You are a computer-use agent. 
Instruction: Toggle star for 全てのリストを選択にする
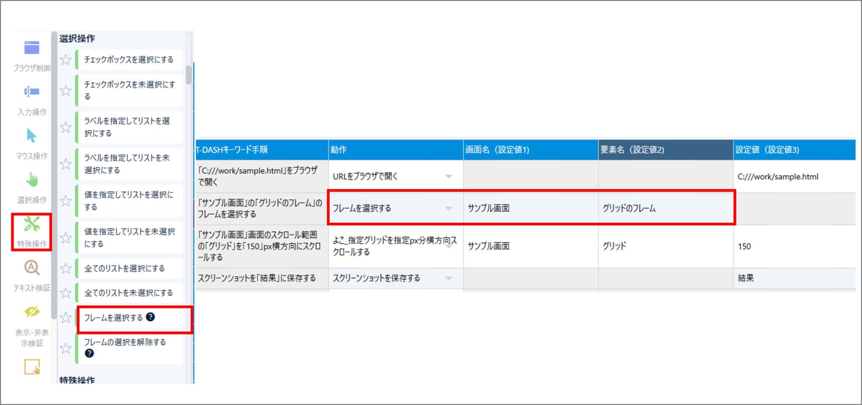[66, 269]
